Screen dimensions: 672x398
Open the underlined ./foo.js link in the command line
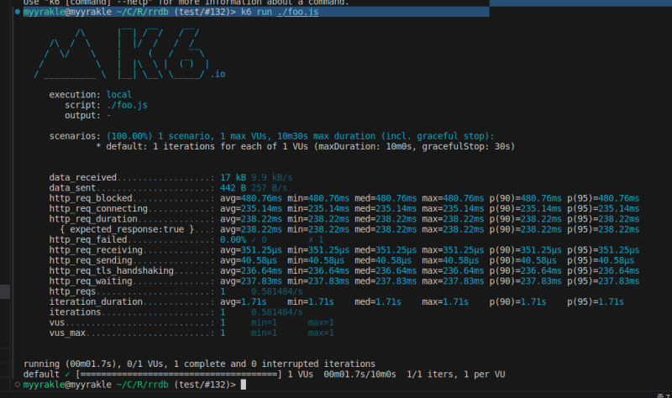tap(298, 13)
